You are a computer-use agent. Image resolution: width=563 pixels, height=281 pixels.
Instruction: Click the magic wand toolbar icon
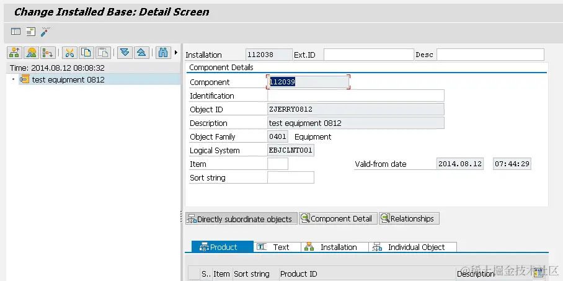(x=45, y=32)
